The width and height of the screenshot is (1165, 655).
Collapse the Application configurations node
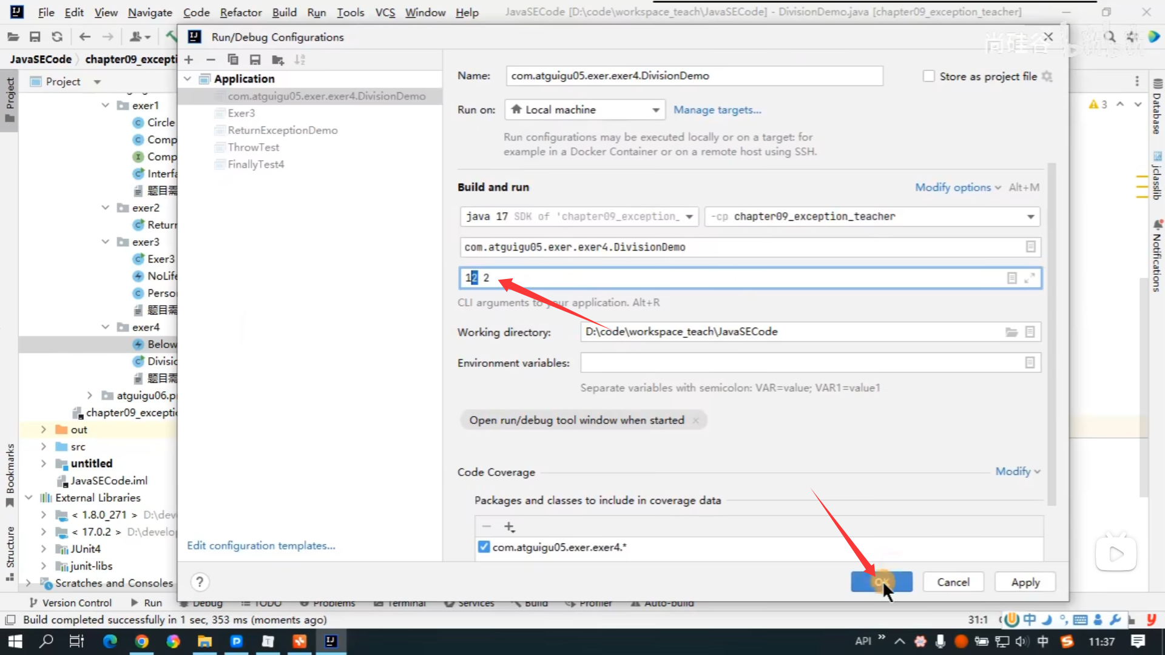[187, 79]
